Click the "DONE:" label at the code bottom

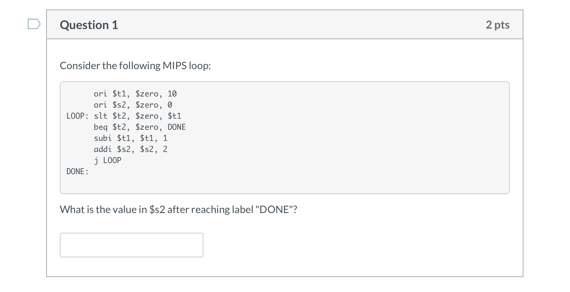click(78, 172)
